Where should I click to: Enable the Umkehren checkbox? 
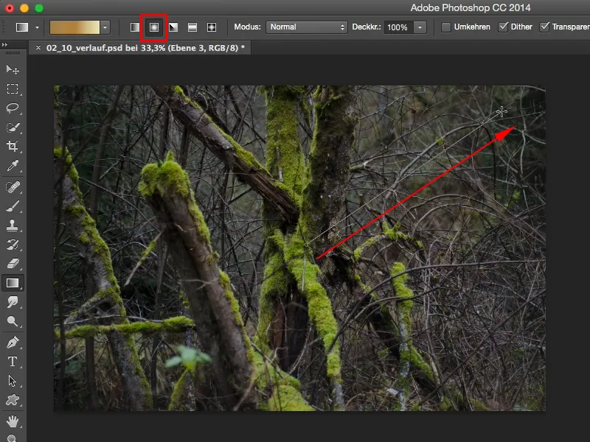point(447,26)
